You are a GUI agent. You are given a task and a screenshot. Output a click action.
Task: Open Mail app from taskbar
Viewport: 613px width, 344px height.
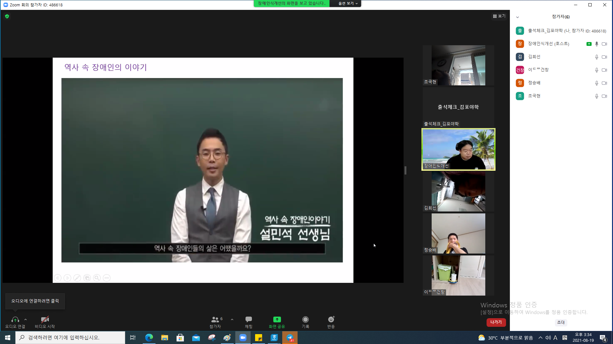[196, 338]
